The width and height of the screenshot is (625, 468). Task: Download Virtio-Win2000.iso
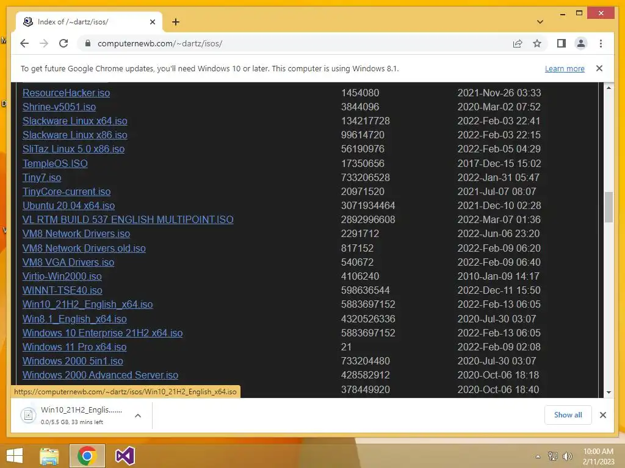pyautogui.click(x=62, y=276)
